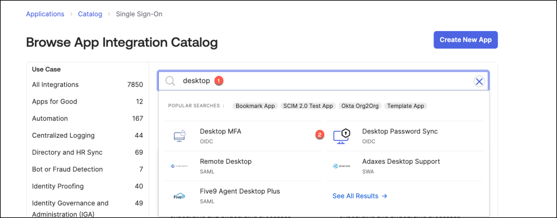Viewport: 557px width, 218px height.
Task: Click the Five9 Agent Desktop Plus logo
Action: point(180,196)
